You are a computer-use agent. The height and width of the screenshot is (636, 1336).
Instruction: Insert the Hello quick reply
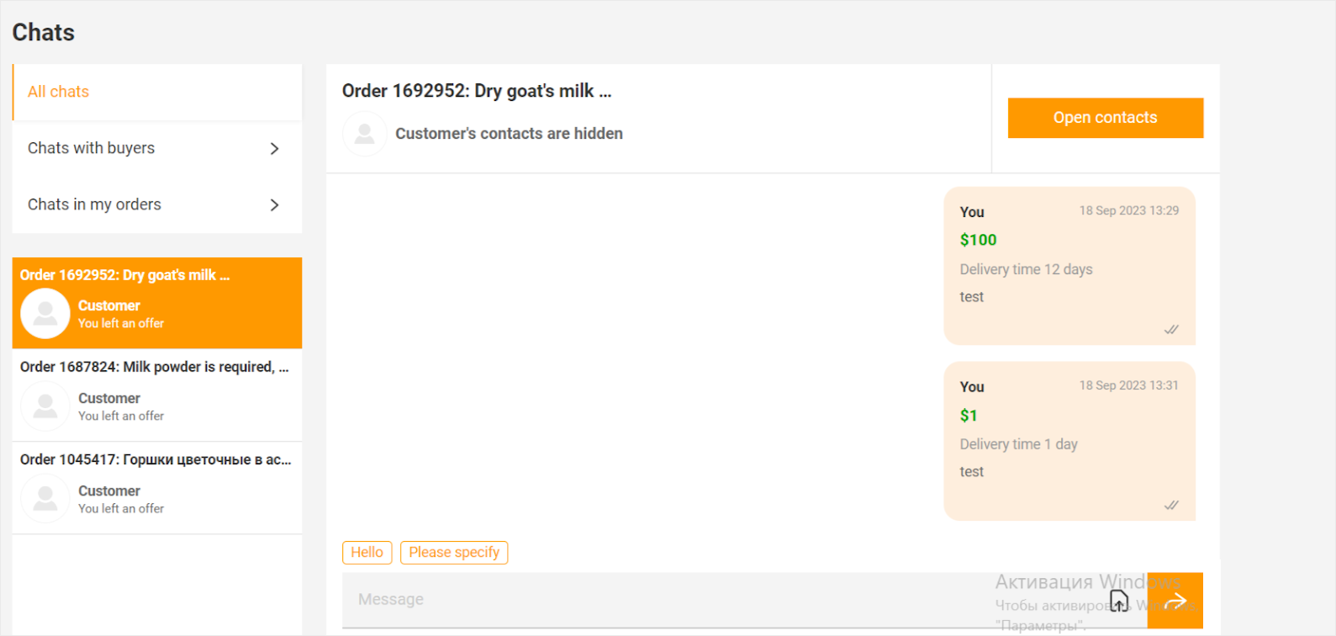367,553
